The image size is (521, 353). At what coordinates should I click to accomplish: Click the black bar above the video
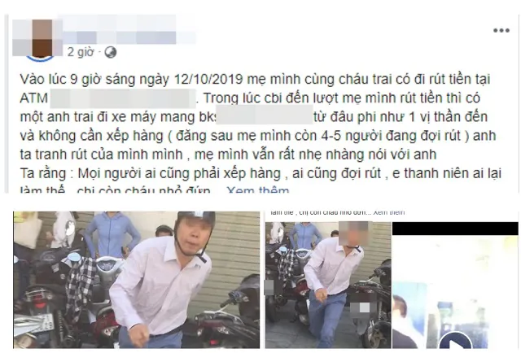pos(455,229)
